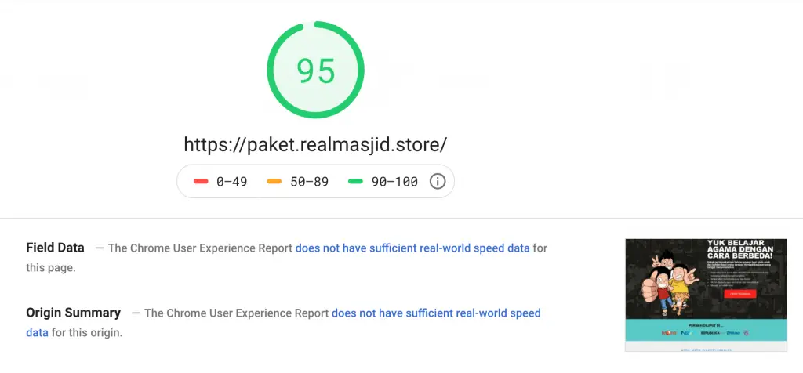Click the red 0–49 range pill indicator
The width and height of the screenshot is (803, 373).
[x=201, y=181]
